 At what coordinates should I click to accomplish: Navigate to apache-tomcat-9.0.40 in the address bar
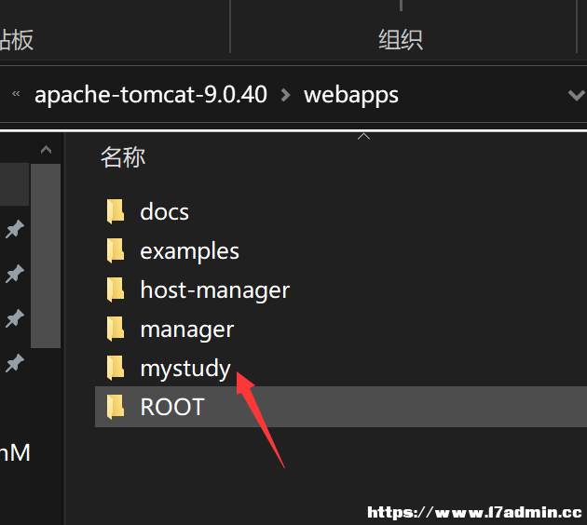point(151,94)
